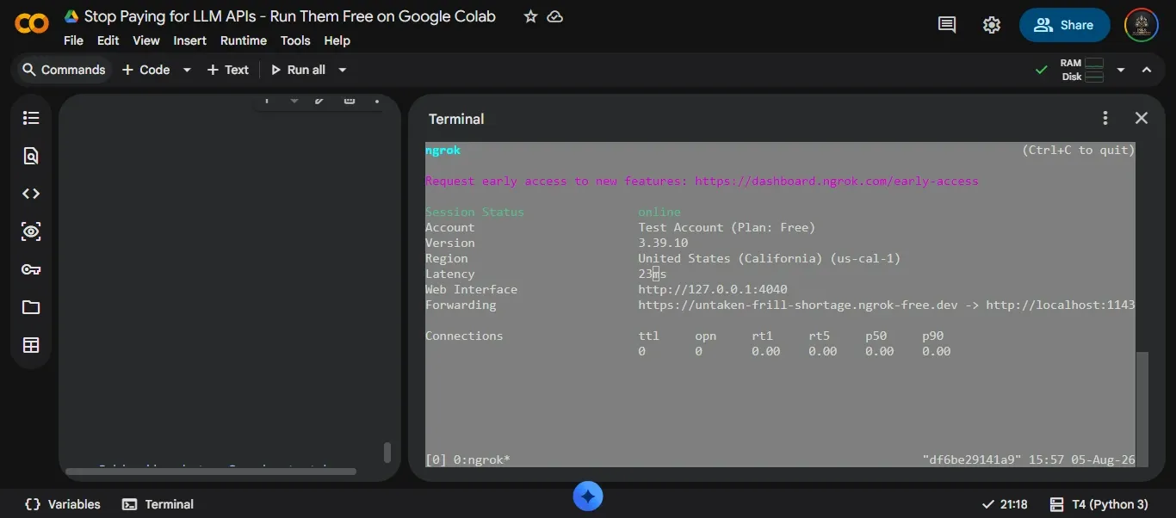This screenshot has height=518, width=1176.
Task: Click the 'Connections' label in terminal
Action: click(464, 336)
